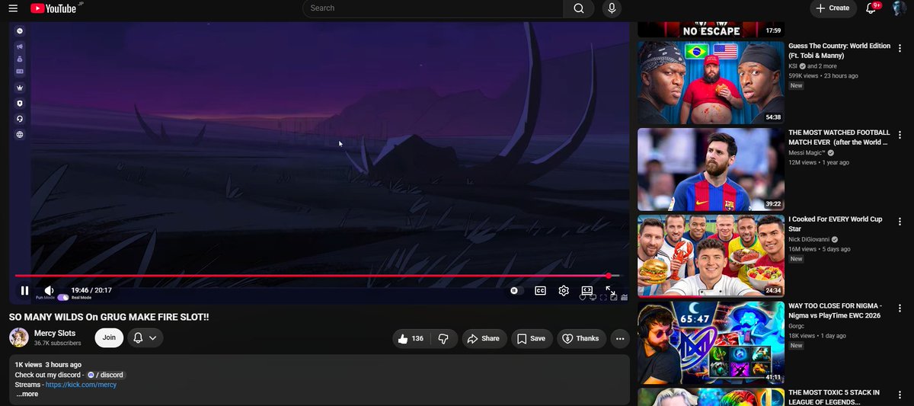The width and height of the screenshot is (914, 406).
Task: Open player settings gear
Action: [x=564, y=290]
